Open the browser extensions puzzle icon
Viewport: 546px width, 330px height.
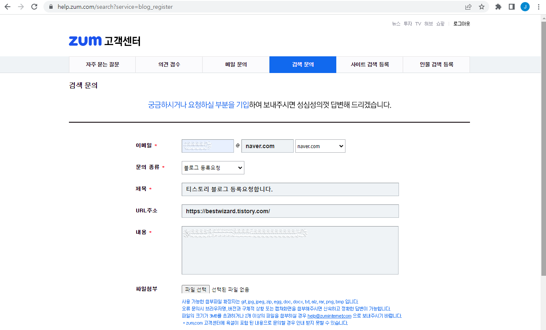click(x=498, y=7)
